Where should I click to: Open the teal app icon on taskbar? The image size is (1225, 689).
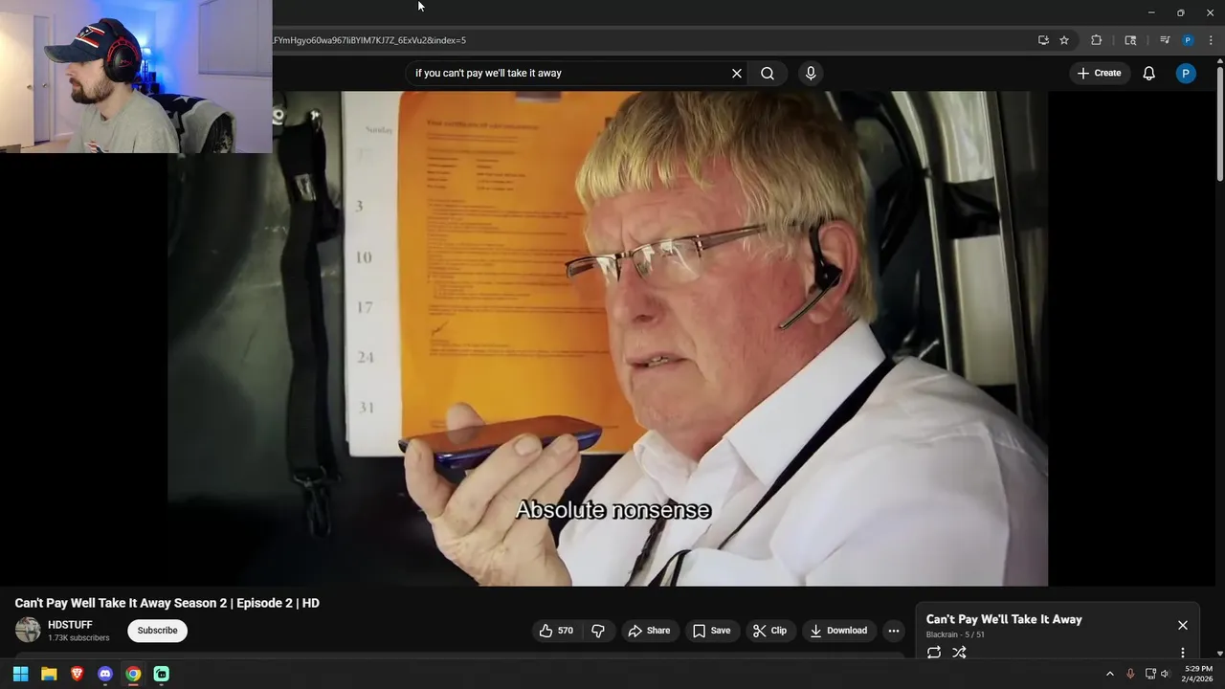pyautogui.click(x=162, y=674)
